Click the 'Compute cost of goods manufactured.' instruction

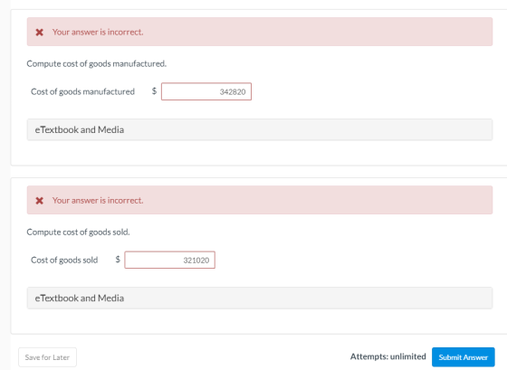[96, 63]
